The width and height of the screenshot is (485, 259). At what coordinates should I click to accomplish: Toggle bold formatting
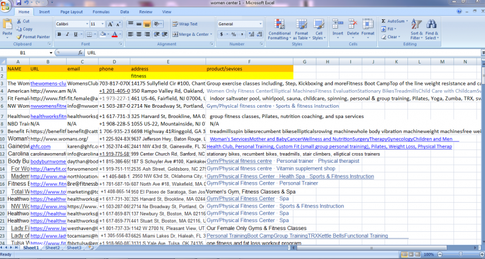58,34
